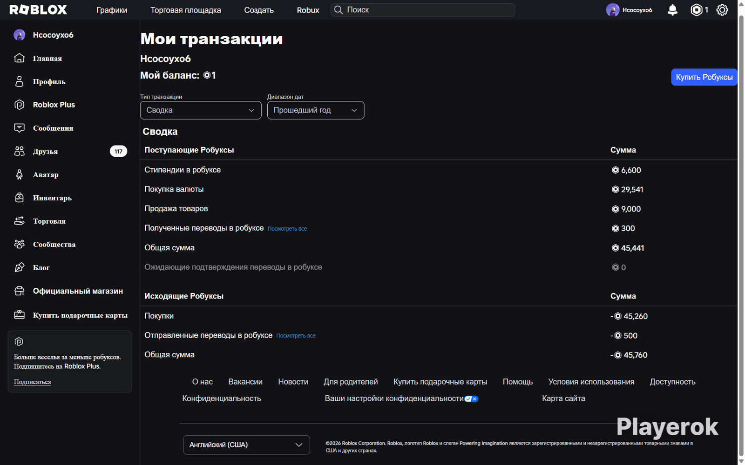Viewport: 745px width, 465px height.
Task: Click the 117 friends badge
Action: pyautogui.click(x=118, y=151)
